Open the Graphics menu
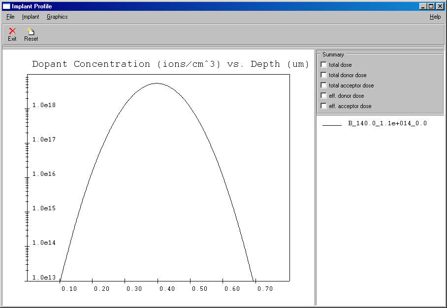Viewport: 447px width, 308px height. 57,17
